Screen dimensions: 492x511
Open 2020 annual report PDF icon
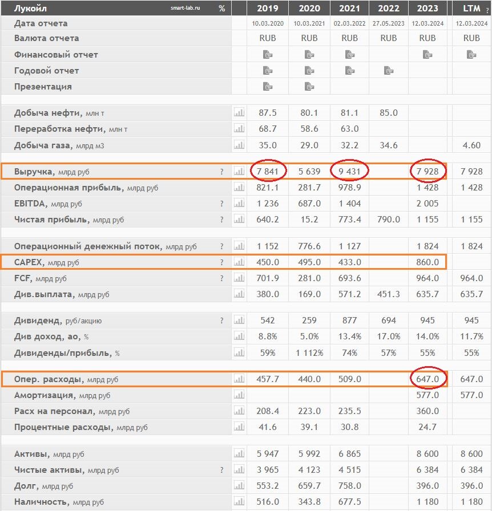(x=309, y=70)
